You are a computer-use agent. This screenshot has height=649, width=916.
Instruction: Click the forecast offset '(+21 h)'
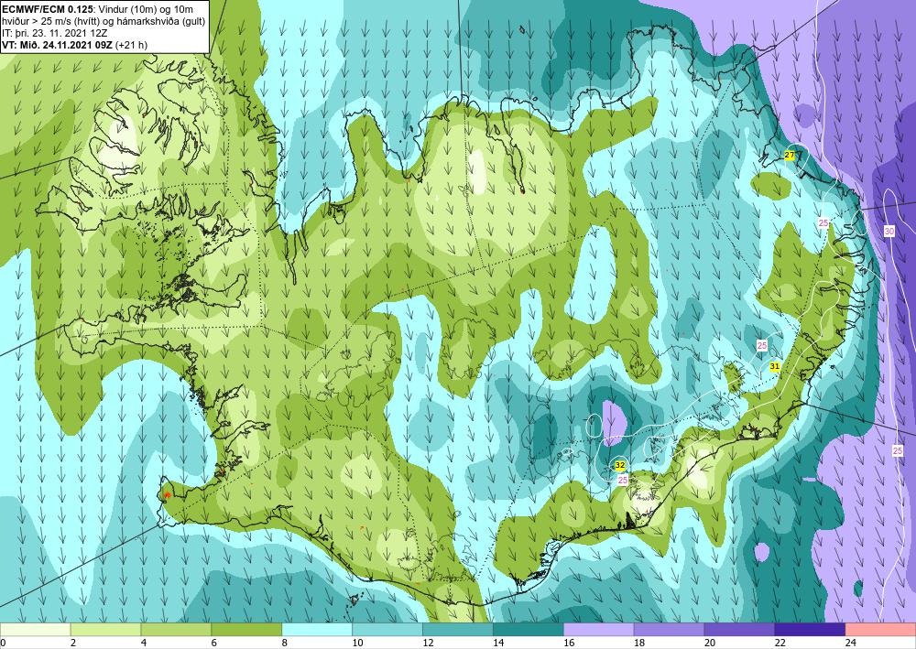(131, 45)
